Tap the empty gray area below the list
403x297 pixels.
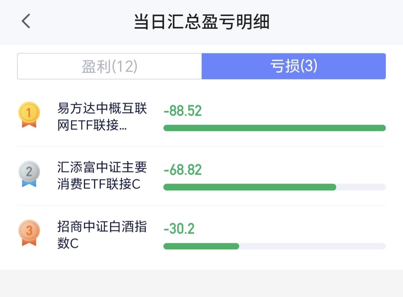201,284
